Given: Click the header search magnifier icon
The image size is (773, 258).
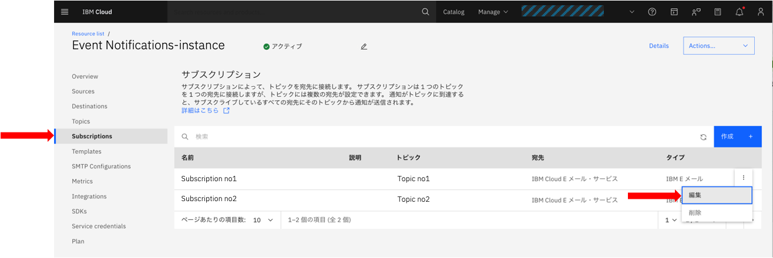Looking at the screenshot, I should tap(426, 12).
